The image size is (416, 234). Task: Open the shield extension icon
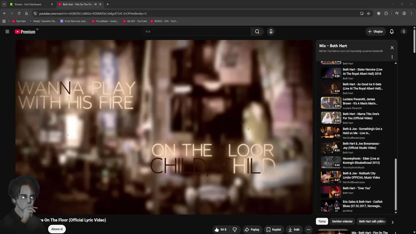(x=379, y=13)
